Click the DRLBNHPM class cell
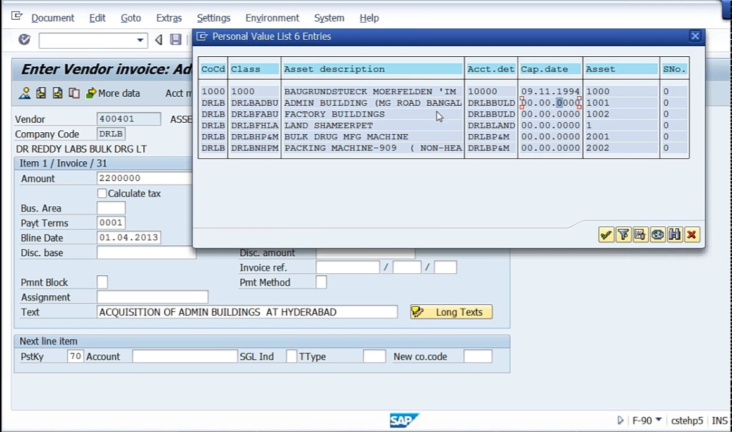Screen dimensions: 732x432 pos(254,148)
